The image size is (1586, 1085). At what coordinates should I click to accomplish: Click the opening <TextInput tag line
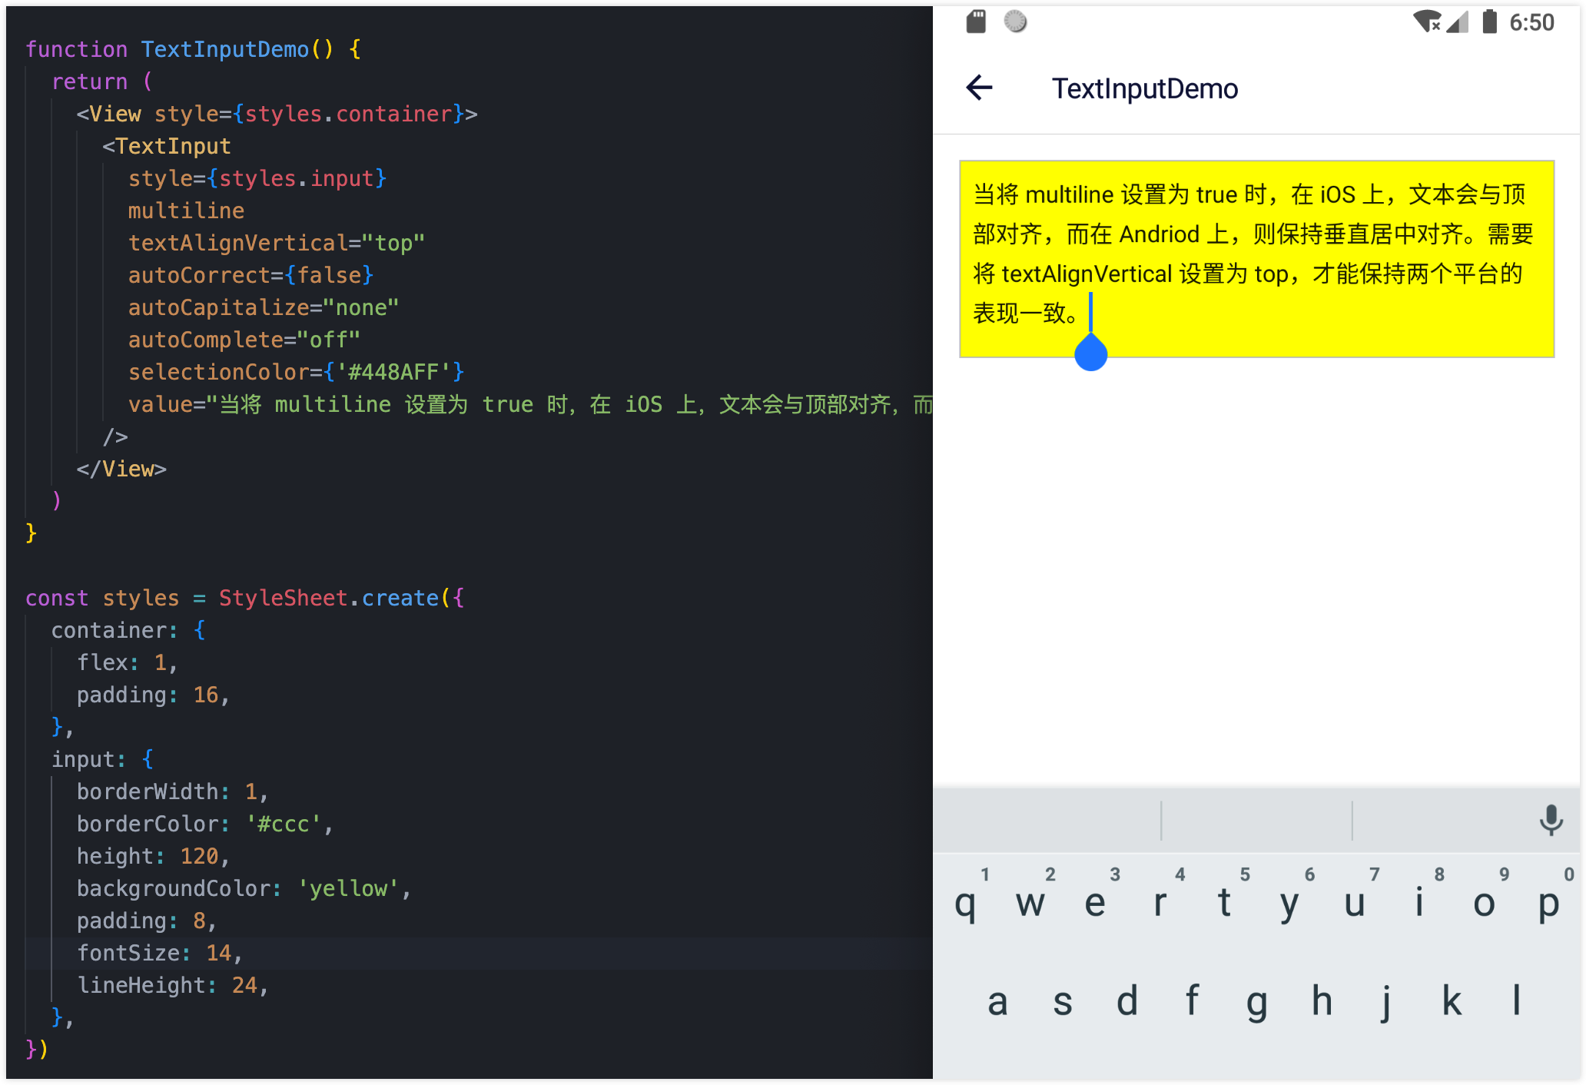(x=167, y=146)
